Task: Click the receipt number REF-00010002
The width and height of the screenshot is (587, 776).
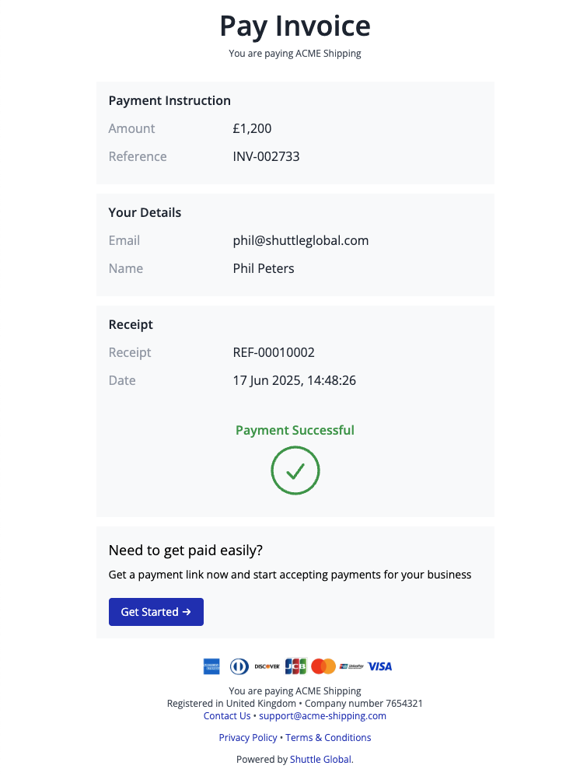Action: [x=274, y=352]
